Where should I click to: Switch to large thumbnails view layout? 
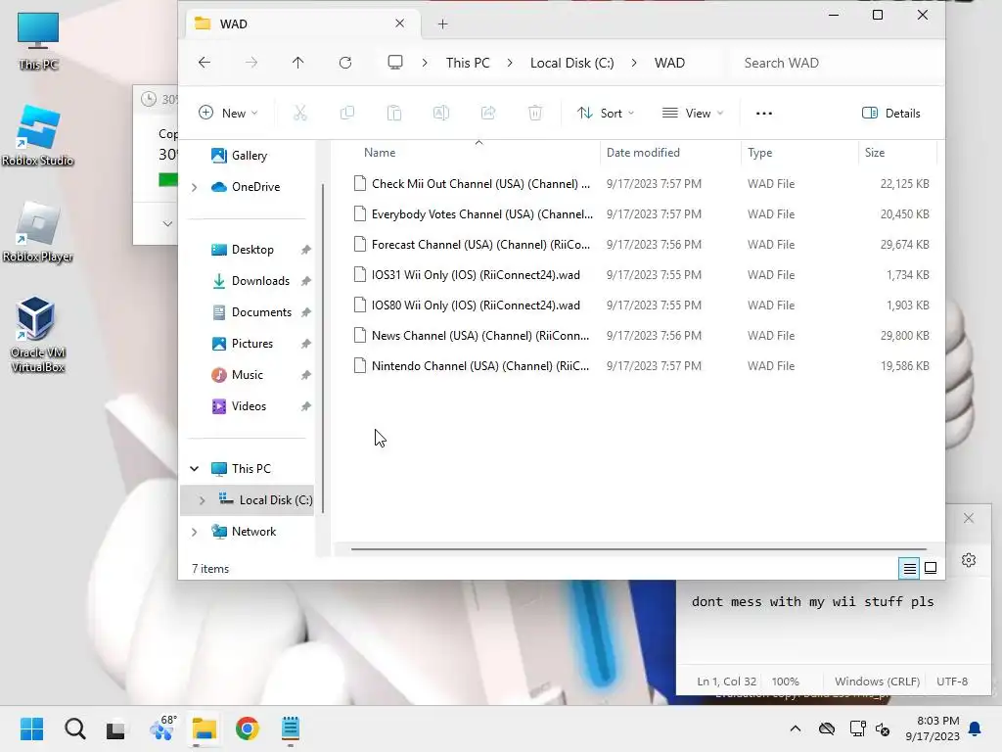[931, 568]
